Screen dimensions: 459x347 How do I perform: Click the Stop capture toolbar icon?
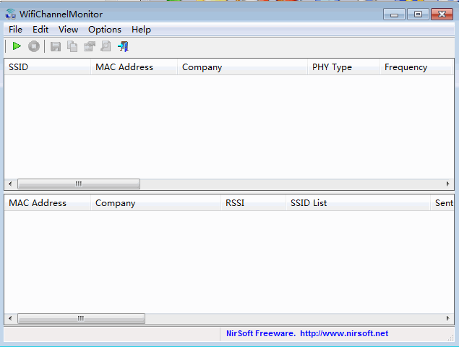(x=34, y=46)
